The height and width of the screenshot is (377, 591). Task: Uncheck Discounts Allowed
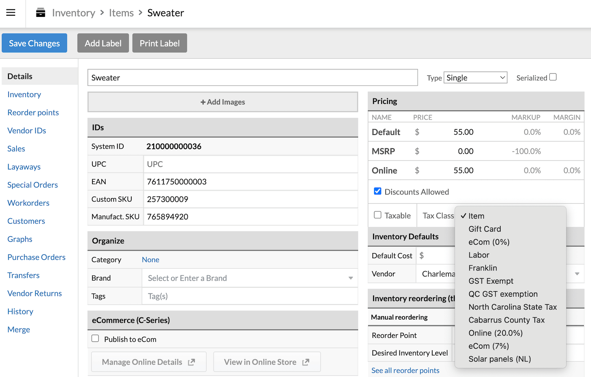click(x=378, y=191)
